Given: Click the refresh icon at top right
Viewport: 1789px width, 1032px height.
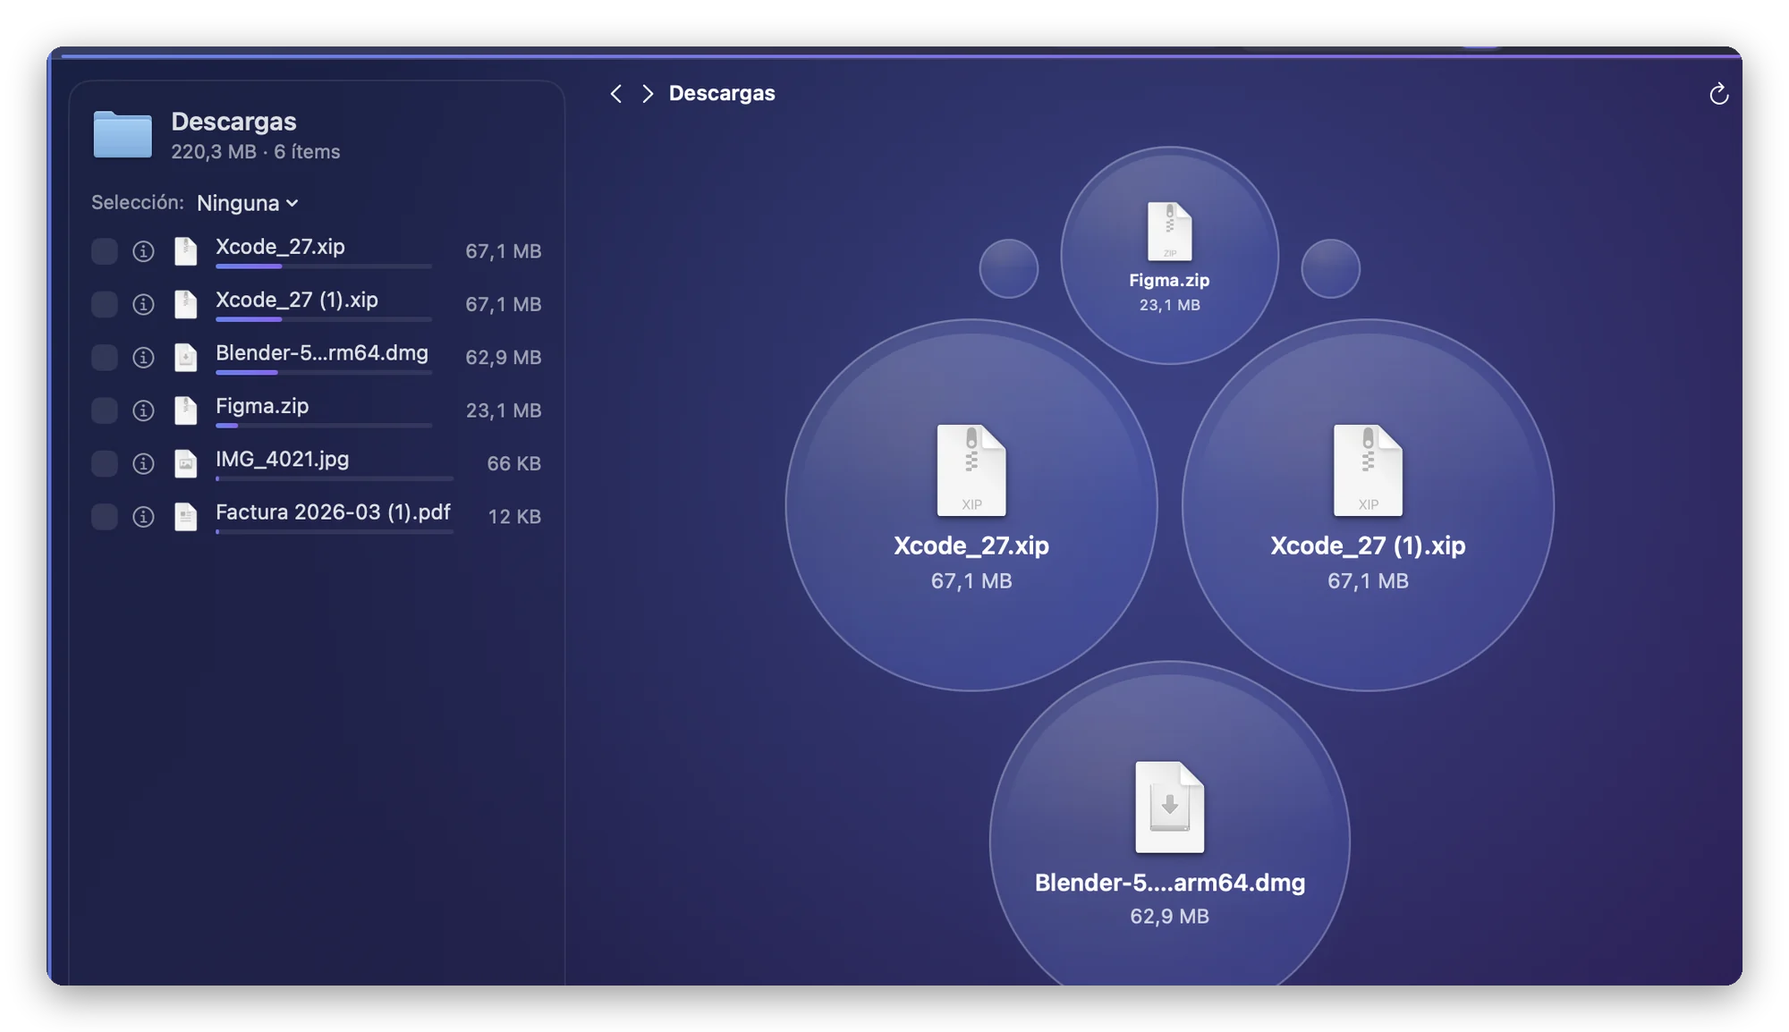Looking at the screenshot, I should [1718, 94].
